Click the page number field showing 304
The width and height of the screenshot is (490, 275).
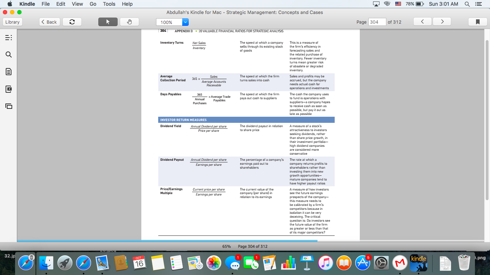tap(377, 22)
